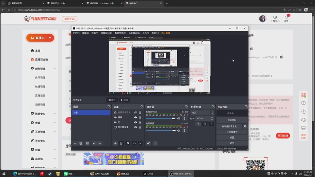Open Douyu 下载中心 download icon

pyautogui.click(x=275, y=18)
